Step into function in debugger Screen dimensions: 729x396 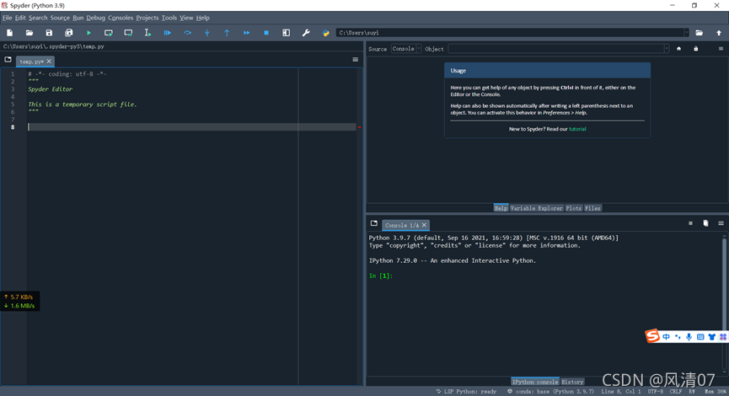[206, 33]
